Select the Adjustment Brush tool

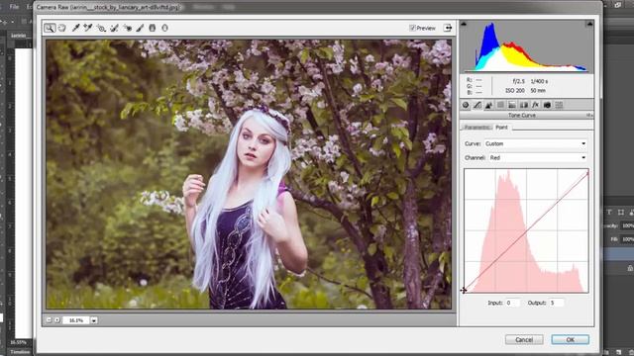pos(140,28)
